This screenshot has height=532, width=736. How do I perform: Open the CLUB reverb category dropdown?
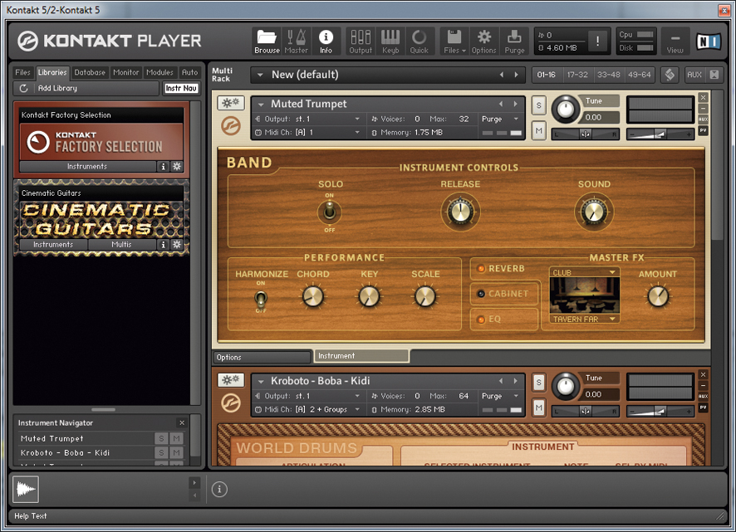(584, 272)
